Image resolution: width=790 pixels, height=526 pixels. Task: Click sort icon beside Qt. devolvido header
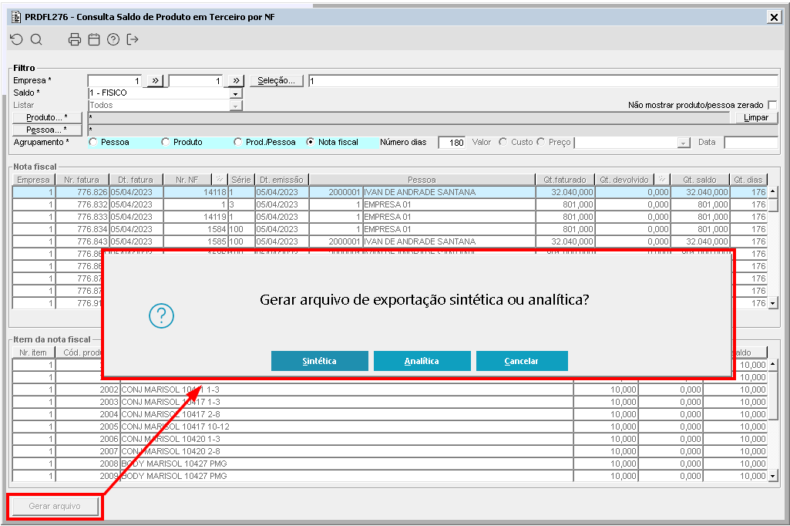662,180
